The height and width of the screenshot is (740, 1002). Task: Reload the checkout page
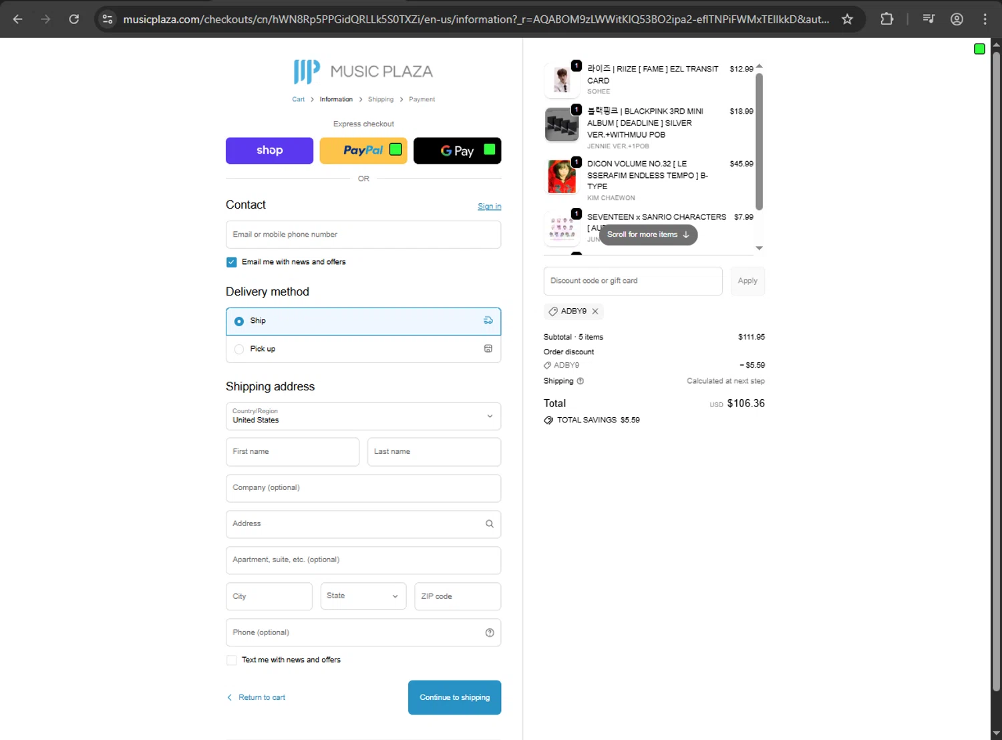[x=74, y=19]
